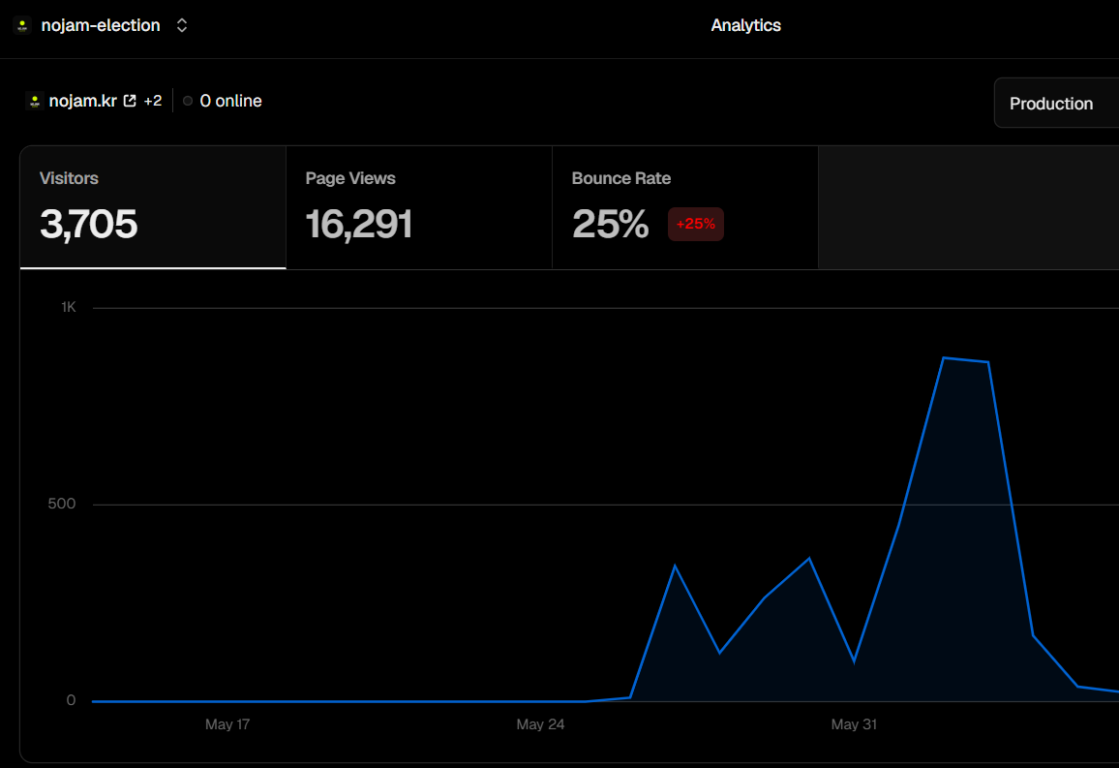Click the 1K y-axis label
The image size is (1119, 768).
[69, 308]
